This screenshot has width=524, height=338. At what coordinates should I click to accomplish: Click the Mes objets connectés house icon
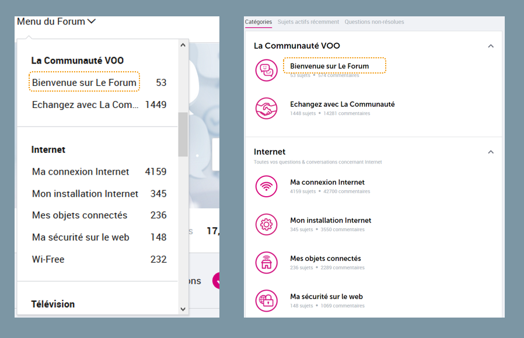266,263
